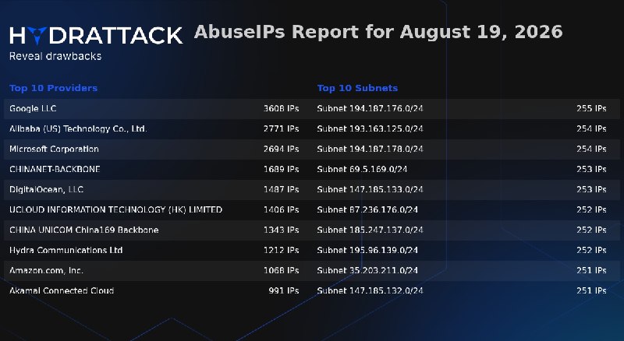Select the Top 10 Subnets heading

pos(357,88)
